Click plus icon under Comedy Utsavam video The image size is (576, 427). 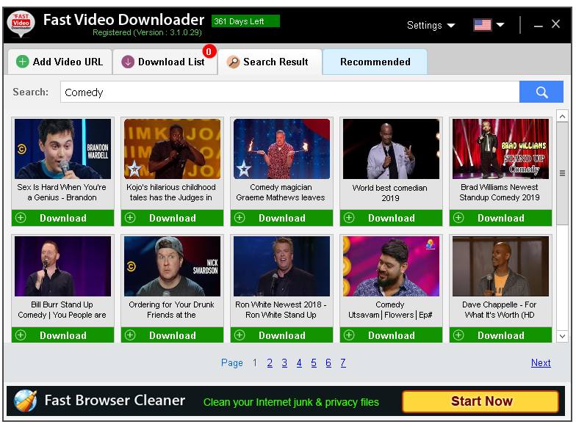click(349, 335)
